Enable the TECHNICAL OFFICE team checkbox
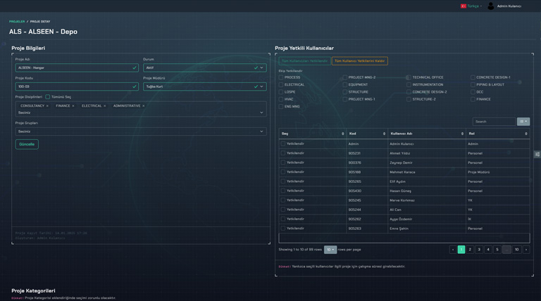 pos(409,77)
